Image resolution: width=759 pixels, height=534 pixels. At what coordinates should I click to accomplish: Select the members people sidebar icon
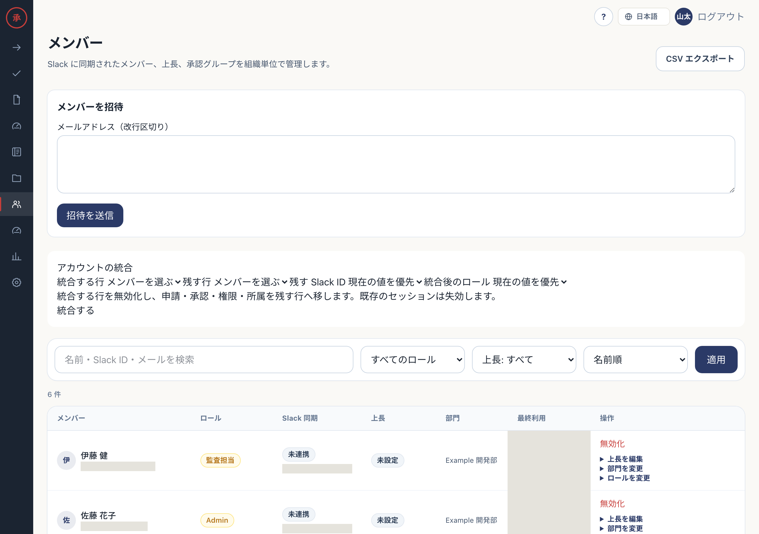tap(17, 204)
